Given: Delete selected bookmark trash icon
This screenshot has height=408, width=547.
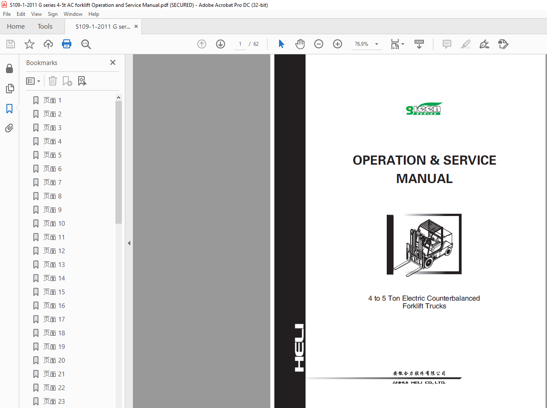Looking at the screenshot, I should 53,81.
